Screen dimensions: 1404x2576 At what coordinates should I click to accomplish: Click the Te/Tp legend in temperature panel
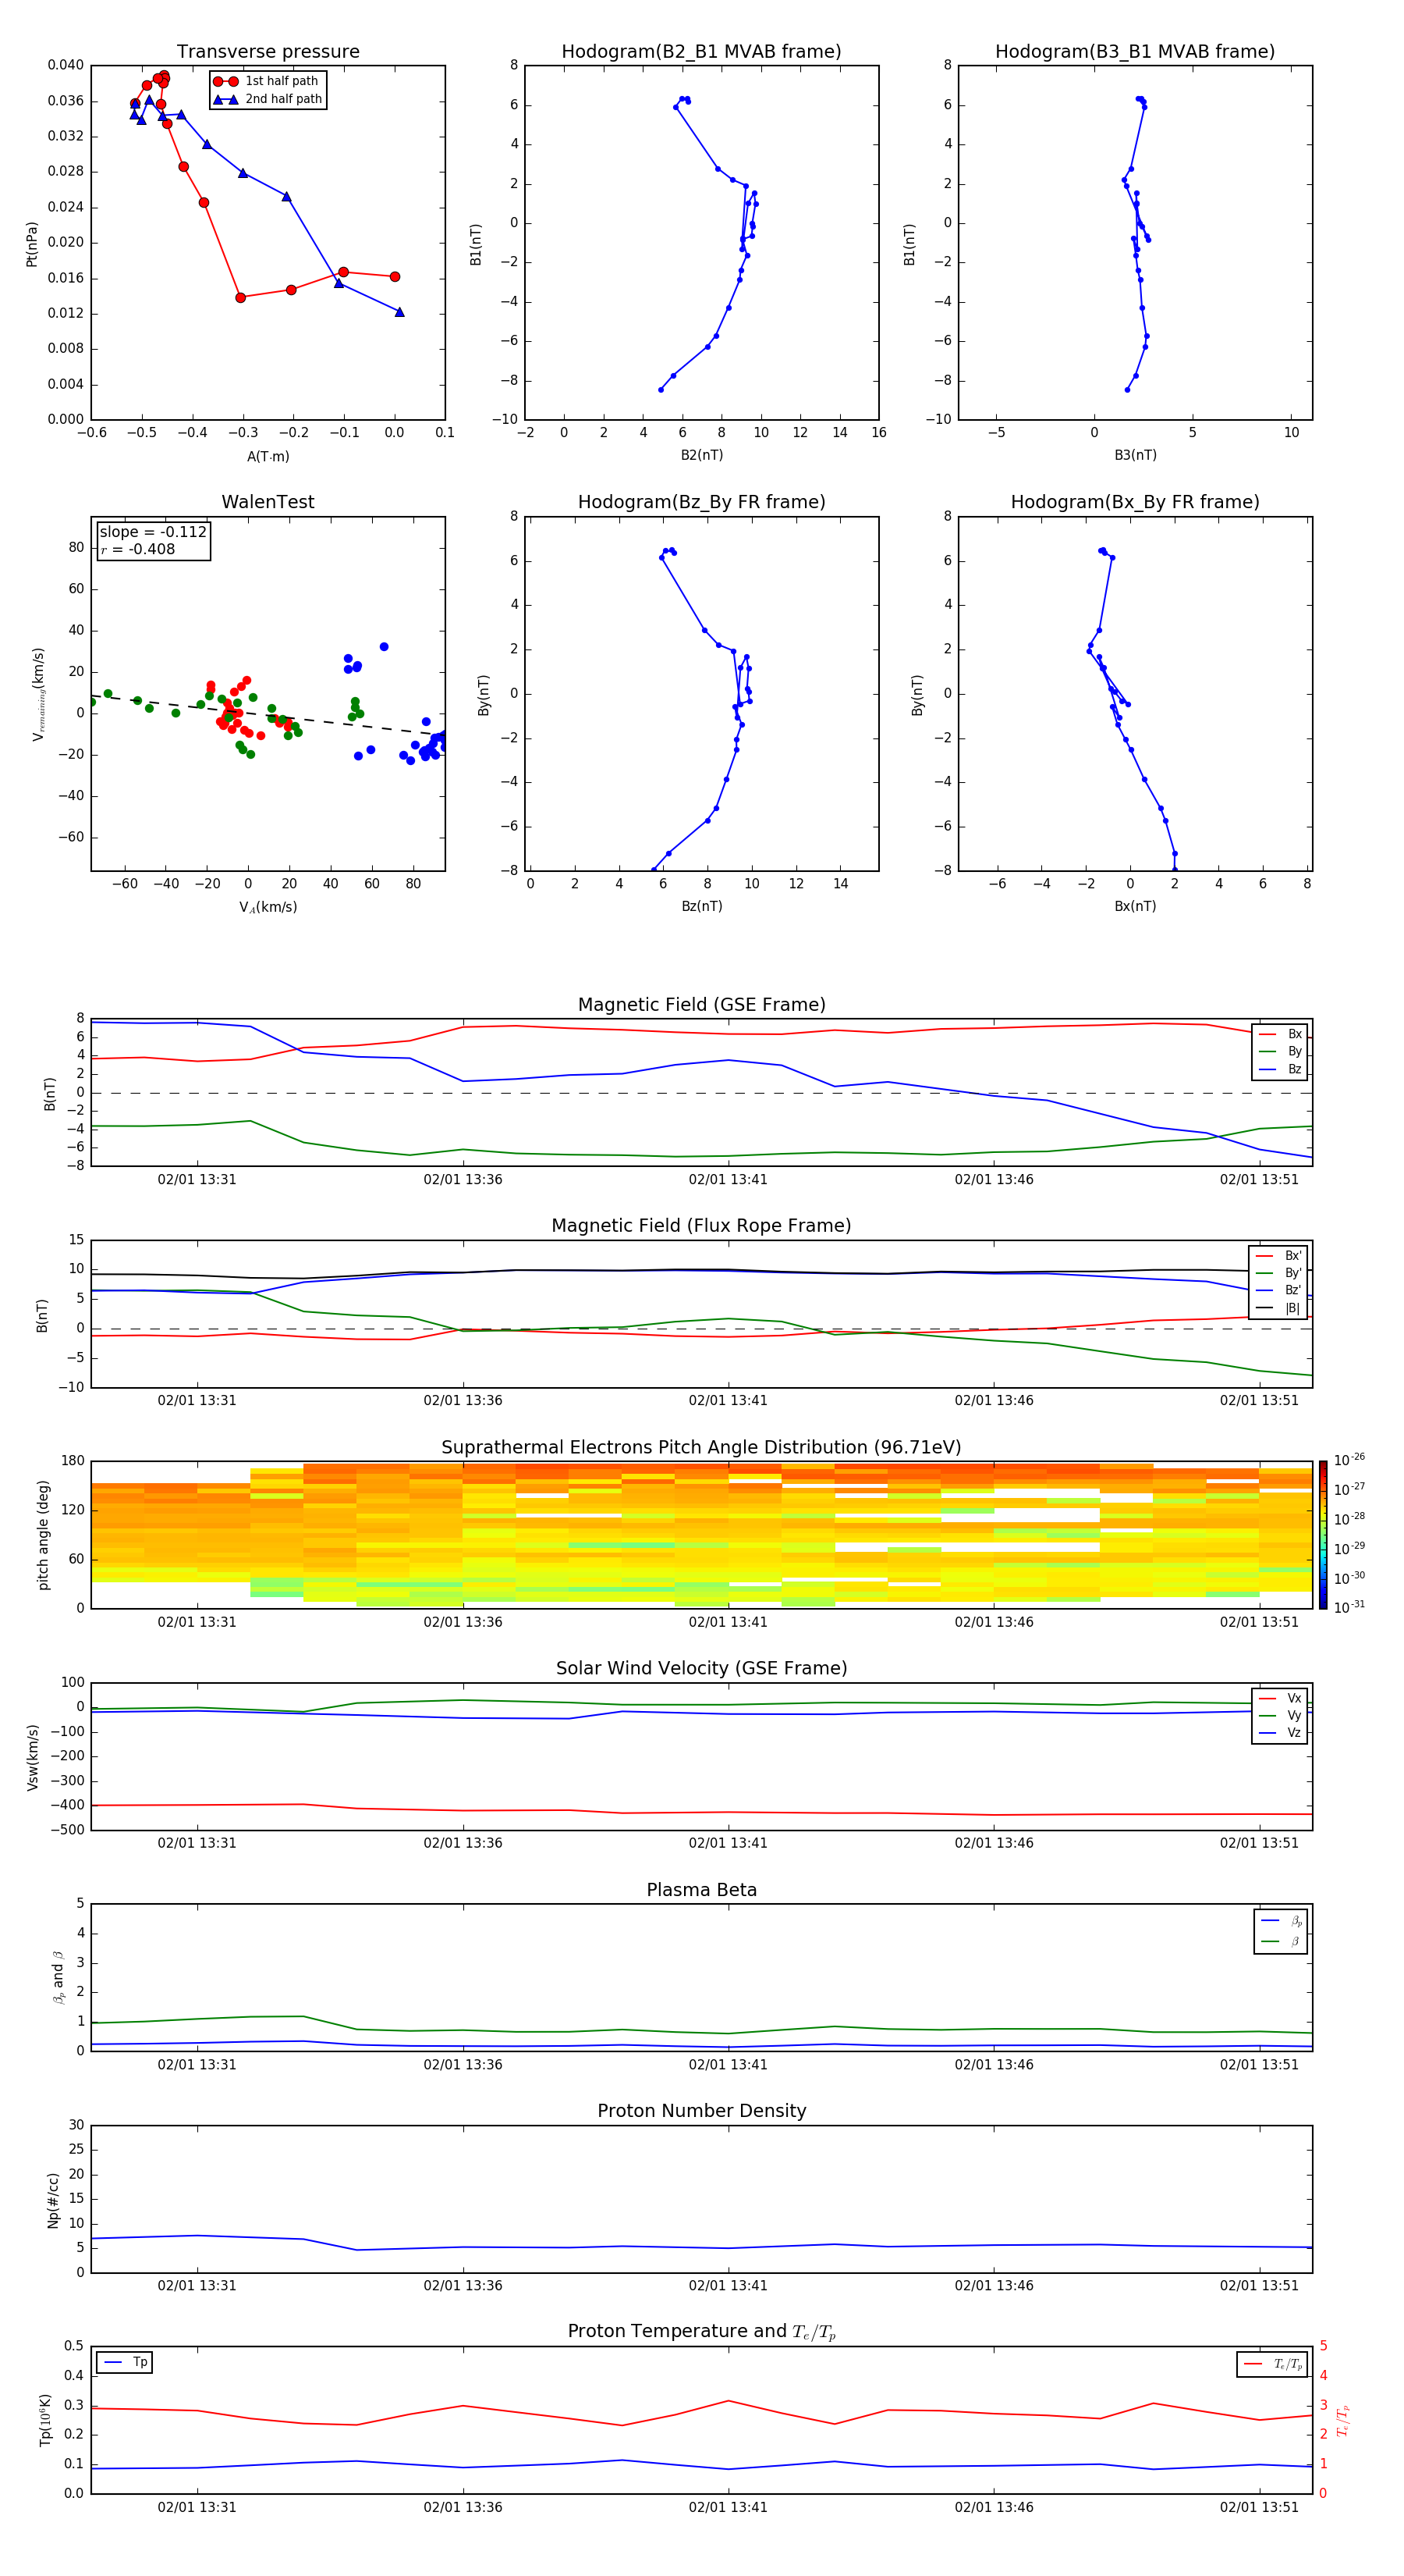(1272, 2364)
